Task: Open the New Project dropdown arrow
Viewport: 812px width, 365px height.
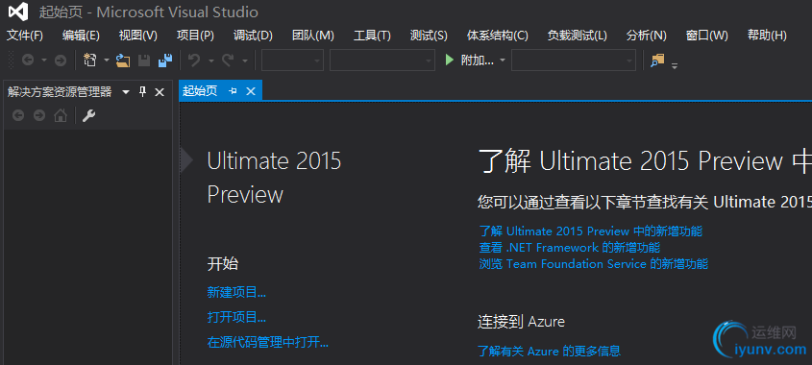Action: coord(107,61)
